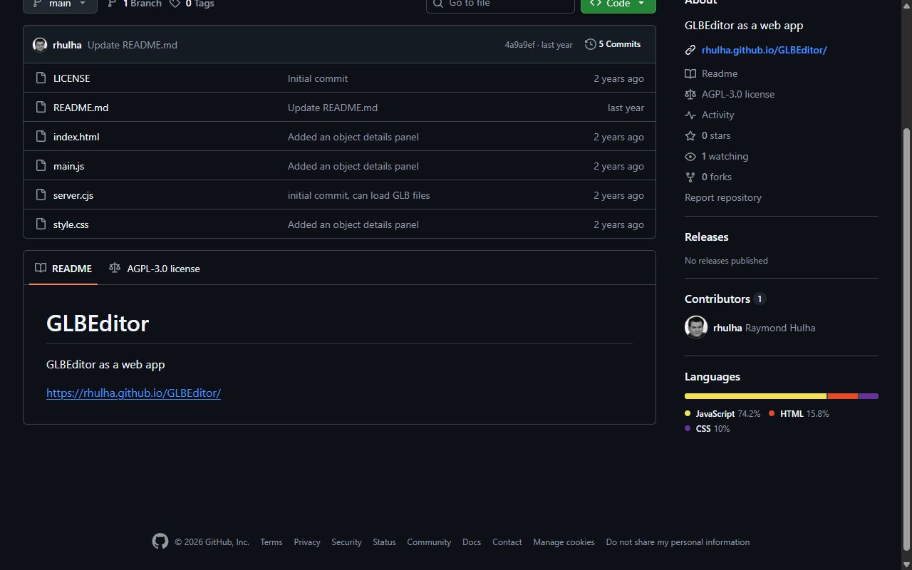Image resolution: width=912 pixels, height=570 pixels.
Task: Click 'last year' on the README.md row
Action: point(626,108)
